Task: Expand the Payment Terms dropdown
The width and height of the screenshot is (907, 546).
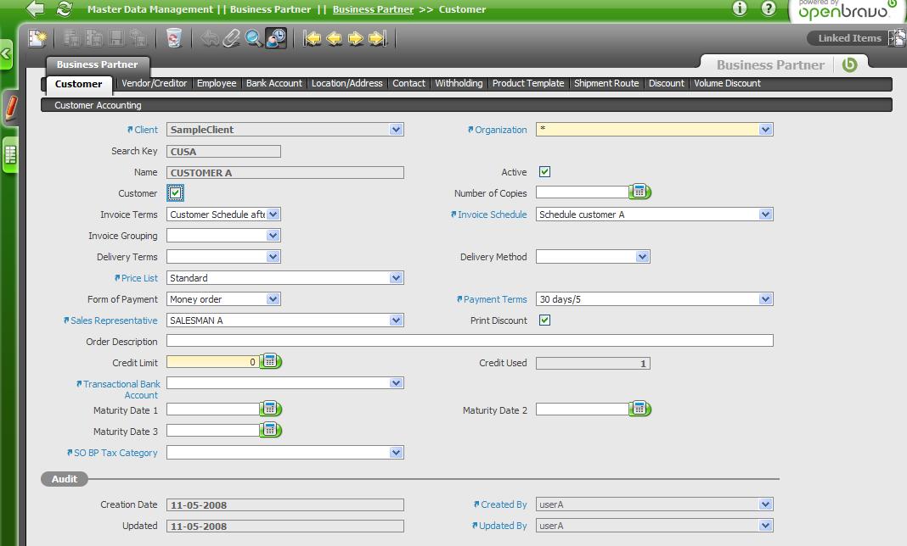Action: (x=765, y=299)
